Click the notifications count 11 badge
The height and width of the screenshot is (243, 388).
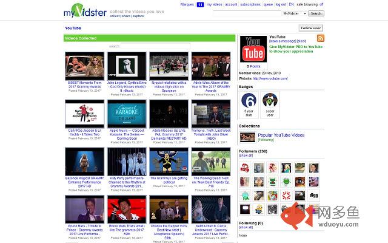click(x=200, y=4)
